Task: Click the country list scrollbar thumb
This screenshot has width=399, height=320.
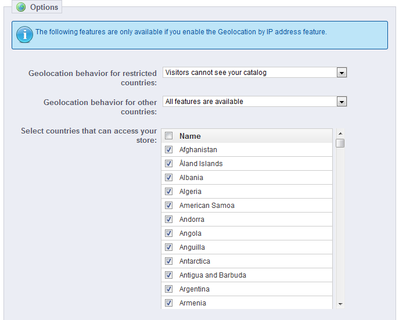Action: pyautogui.click(x=340, y=143)
